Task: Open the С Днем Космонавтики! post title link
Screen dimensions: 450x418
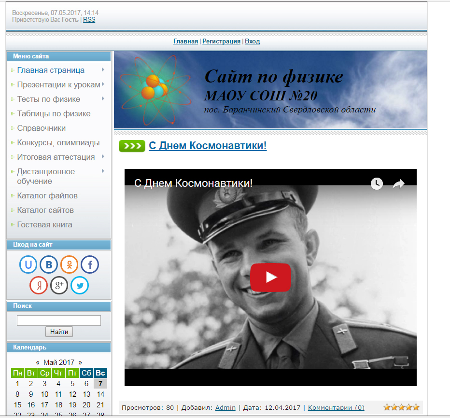Action: pos(208,146)
